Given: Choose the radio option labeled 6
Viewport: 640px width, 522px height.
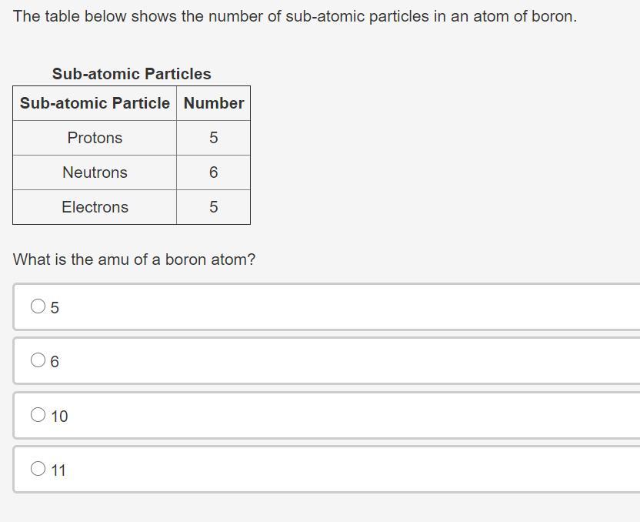Looking at the screenshot, I should point(38,360).
